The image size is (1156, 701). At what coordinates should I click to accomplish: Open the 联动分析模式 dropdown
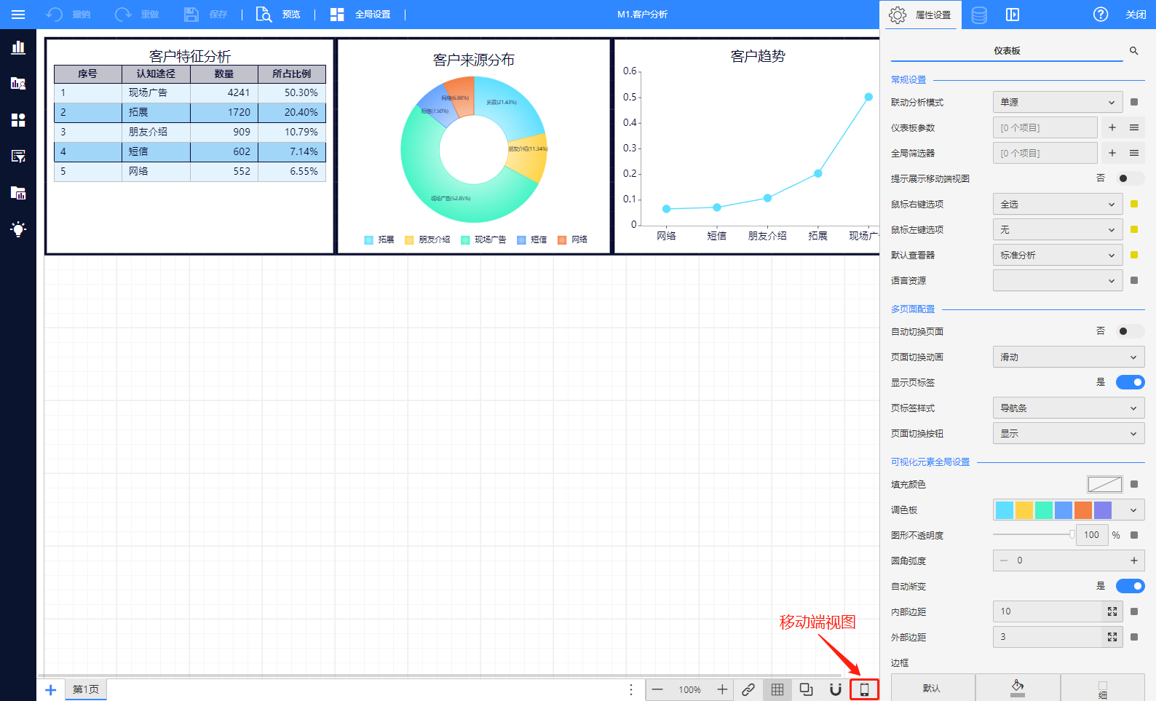tap(1057, 103)
